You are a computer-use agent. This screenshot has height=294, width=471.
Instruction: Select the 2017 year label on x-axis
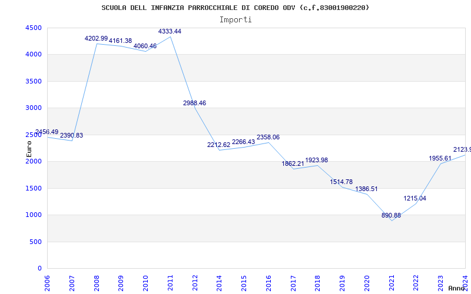(293, 283)
